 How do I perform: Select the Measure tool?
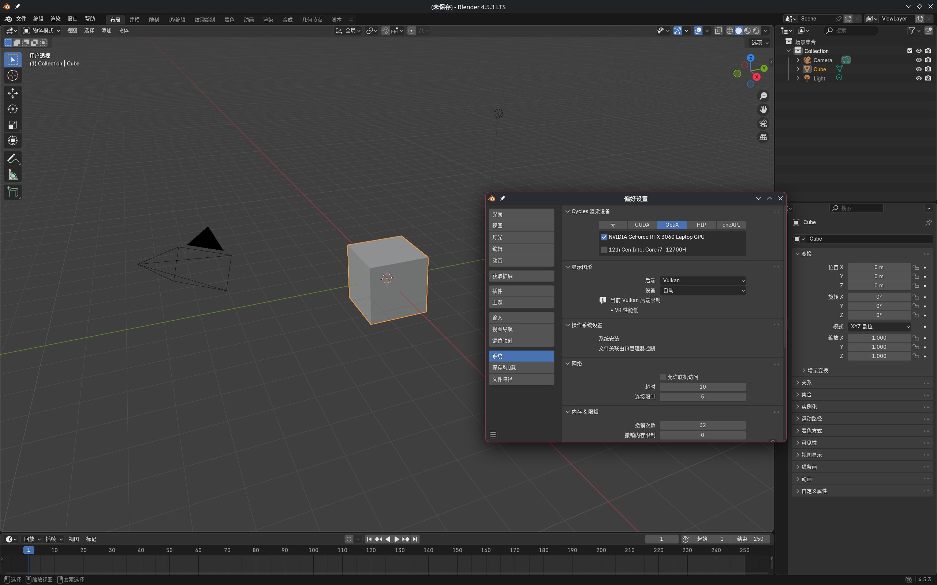click(13, 174)
